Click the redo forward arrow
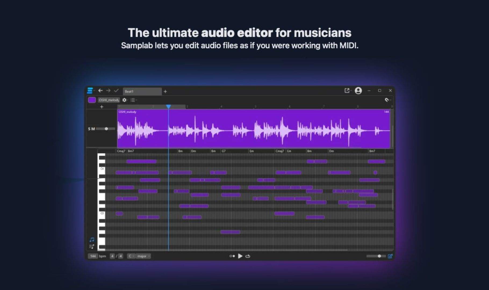This screenshot has width=489, height=290. point(108,91)
